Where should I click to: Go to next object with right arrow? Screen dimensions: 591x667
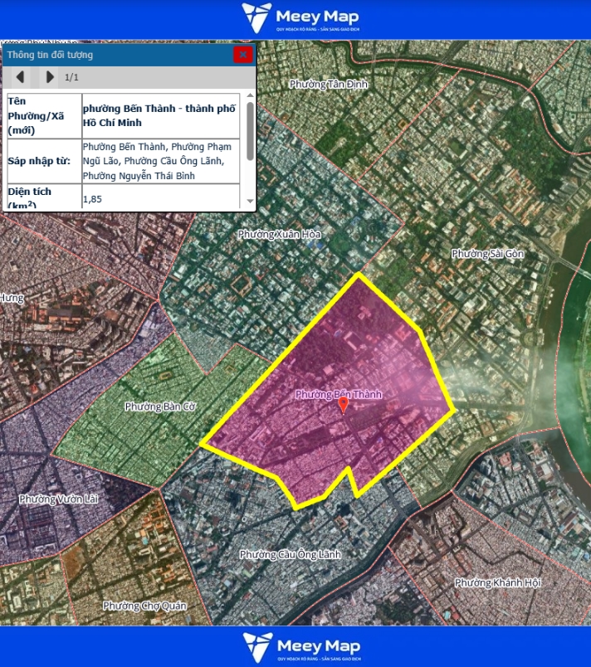coord(50,77)
